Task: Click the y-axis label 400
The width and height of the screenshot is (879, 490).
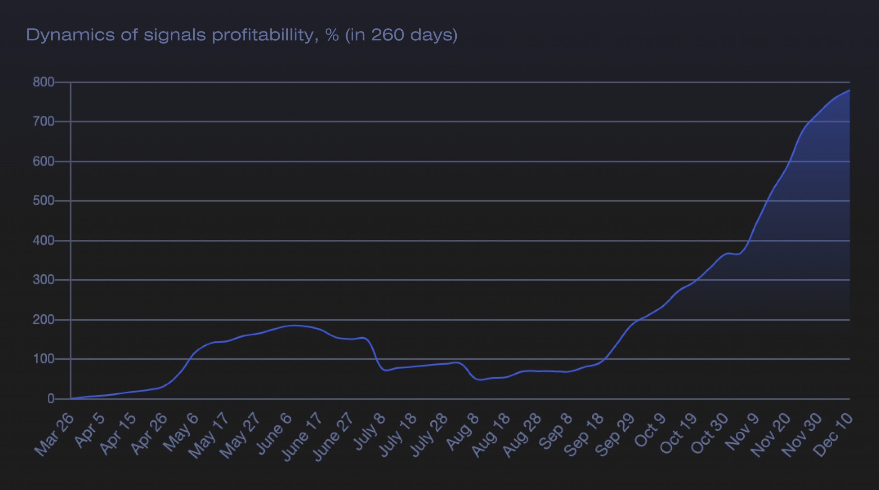Action: (43, 241)
